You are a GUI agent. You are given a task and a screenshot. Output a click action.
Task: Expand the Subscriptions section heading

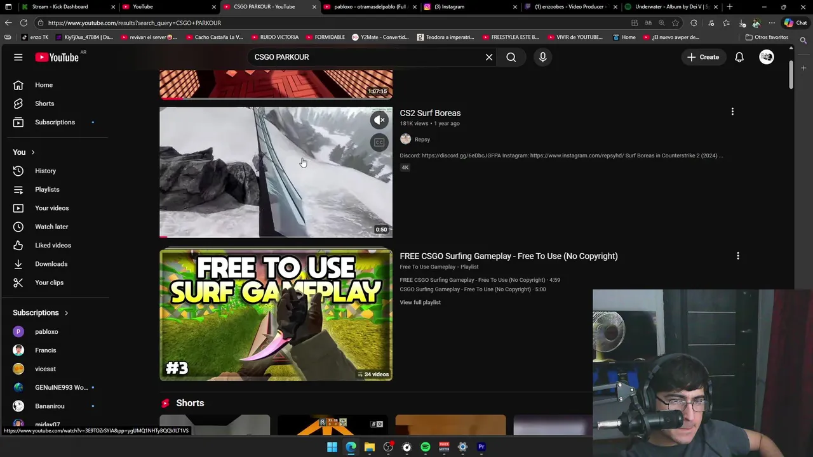point(41,312)
